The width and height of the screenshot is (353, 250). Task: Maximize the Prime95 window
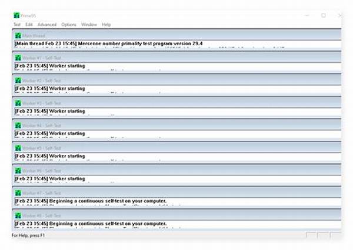point(324,15)
